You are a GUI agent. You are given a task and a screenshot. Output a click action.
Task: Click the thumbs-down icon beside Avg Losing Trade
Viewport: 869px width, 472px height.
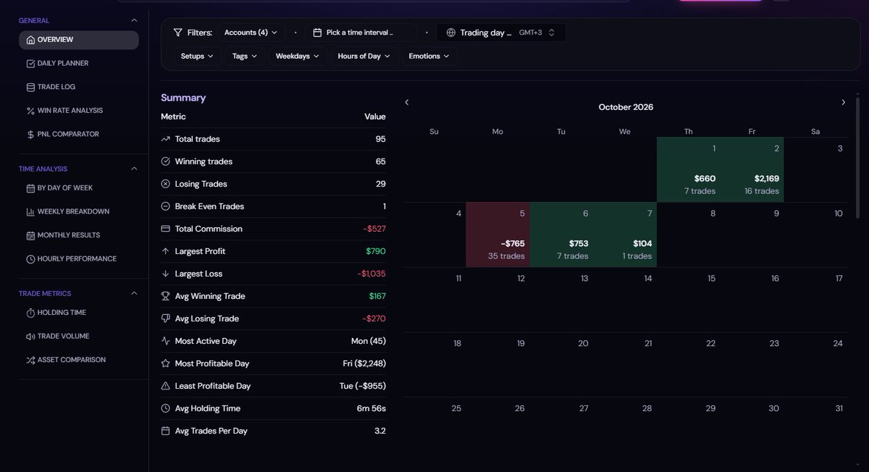pyautogui.click(x=166, y=319)
